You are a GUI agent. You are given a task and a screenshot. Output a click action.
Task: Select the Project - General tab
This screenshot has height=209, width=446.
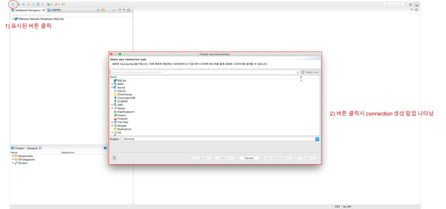click(x=26, y=148)
